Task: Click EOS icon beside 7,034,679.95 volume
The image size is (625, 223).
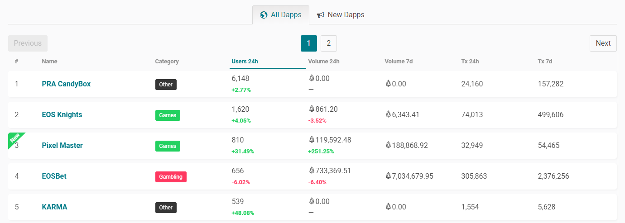Action: coord(388,176)
